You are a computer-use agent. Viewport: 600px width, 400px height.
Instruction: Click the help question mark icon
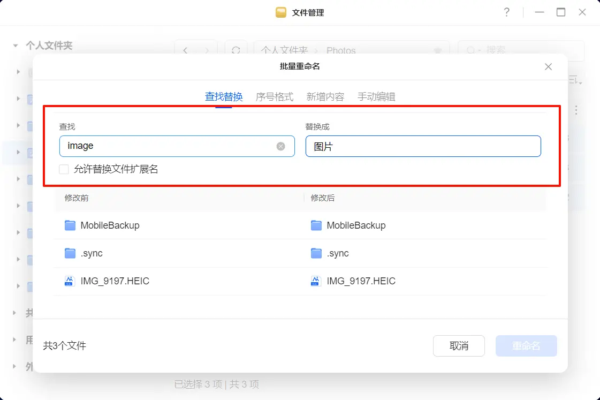pos(506,12)
